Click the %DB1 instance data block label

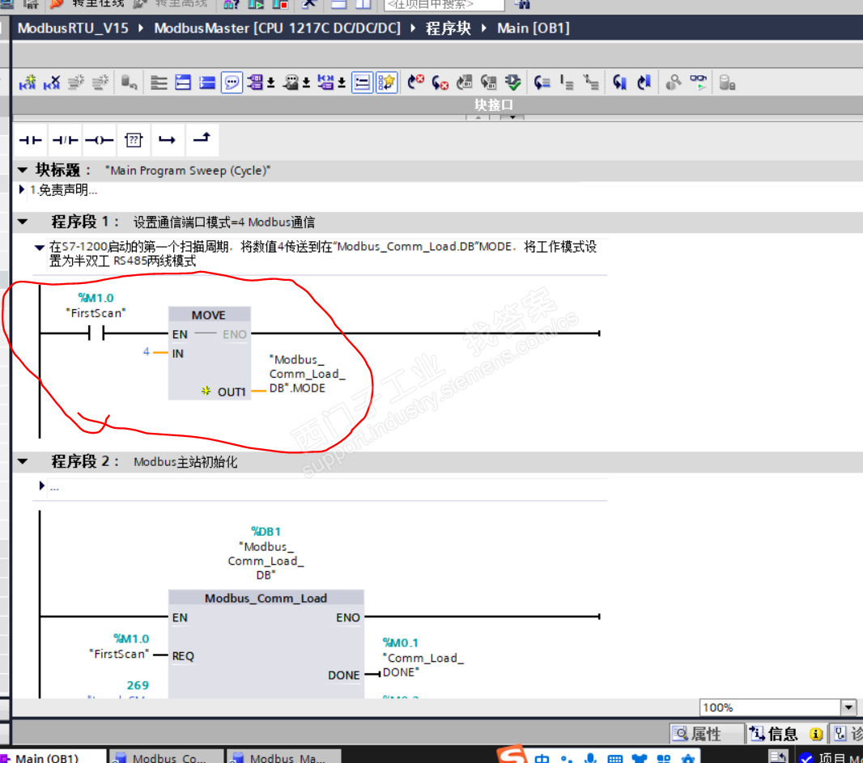pos(266,531)
